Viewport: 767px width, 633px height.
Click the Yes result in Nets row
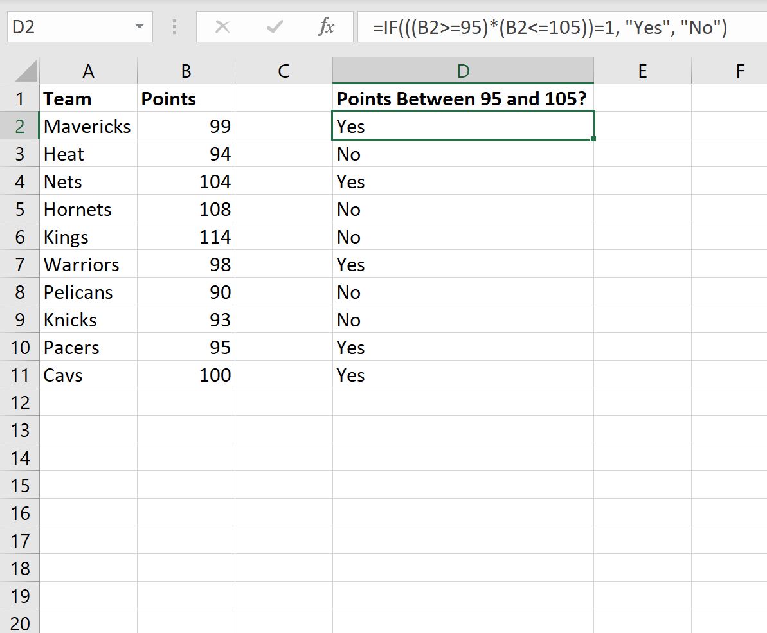pyautogui.click(x=463, y=181)
